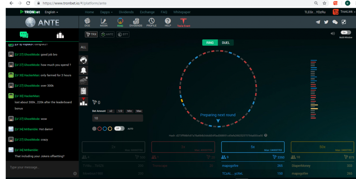Set bet to Max
The width and height of the screenshot is (356, 179).
[139, 111]
